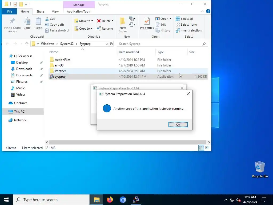Viewport: 273px width, 205px height.
Task: Open the Application Tools tab
Action: (79, 11)
